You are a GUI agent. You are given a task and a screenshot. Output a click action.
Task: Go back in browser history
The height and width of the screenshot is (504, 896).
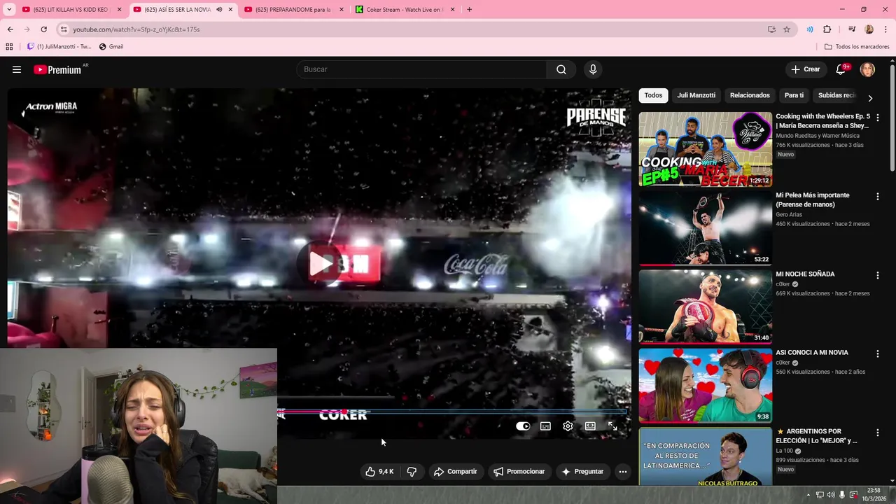pyautogui.click(x=10, y=29)
